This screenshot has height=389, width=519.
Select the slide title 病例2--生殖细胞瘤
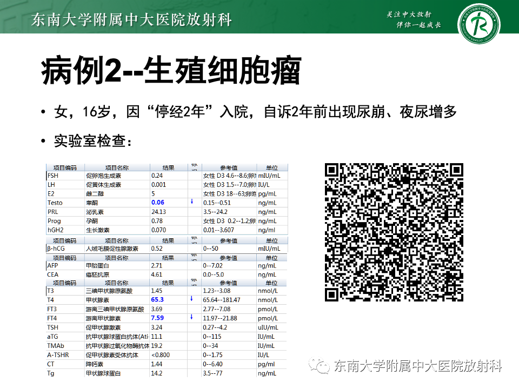[x=171, y=71]
